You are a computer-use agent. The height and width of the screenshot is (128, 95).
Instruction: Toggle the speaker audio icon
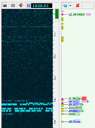point(21,5)
